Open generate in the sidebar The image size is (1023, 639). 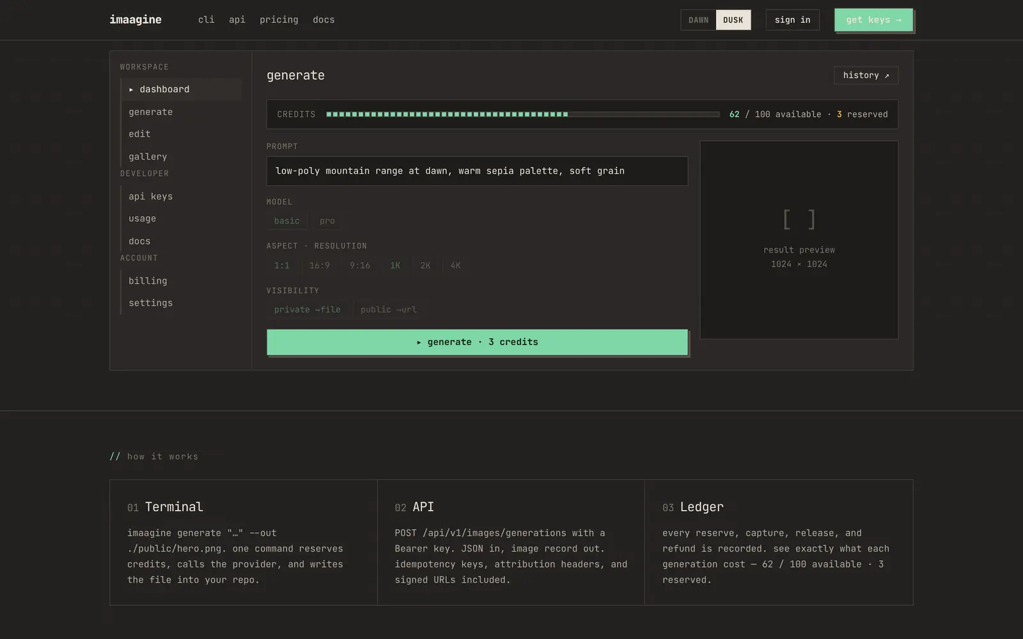181,112
